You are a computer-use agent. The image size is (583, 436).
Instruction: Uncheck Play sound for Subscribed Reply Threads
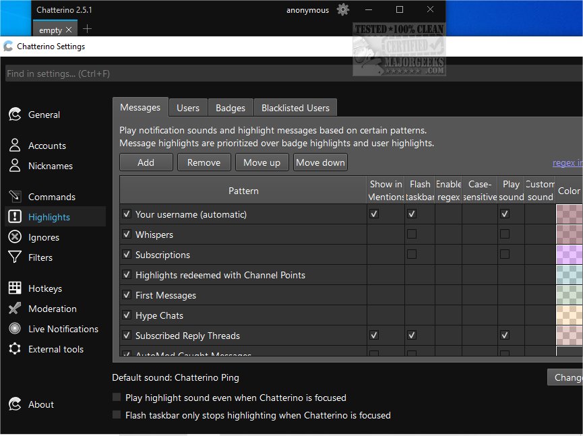pos(505,336)
